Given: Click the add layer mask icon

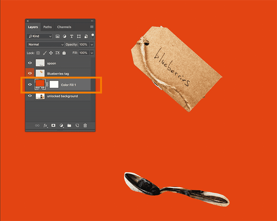Looking at the screenshot, I should 53,126.
